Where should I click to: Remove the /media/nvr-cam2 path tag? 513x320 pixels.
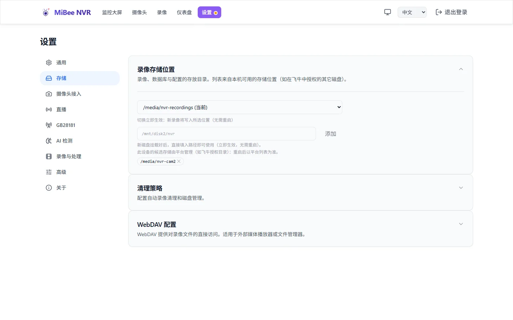click(x=179, y=161)
